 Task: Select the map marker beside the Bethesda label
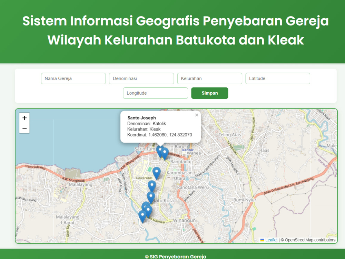point(165,154)
